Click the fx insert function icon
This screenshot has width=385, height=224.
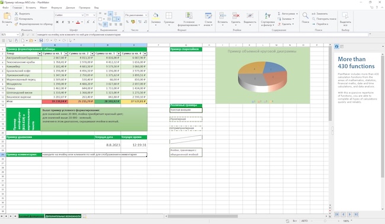(23, 34)
